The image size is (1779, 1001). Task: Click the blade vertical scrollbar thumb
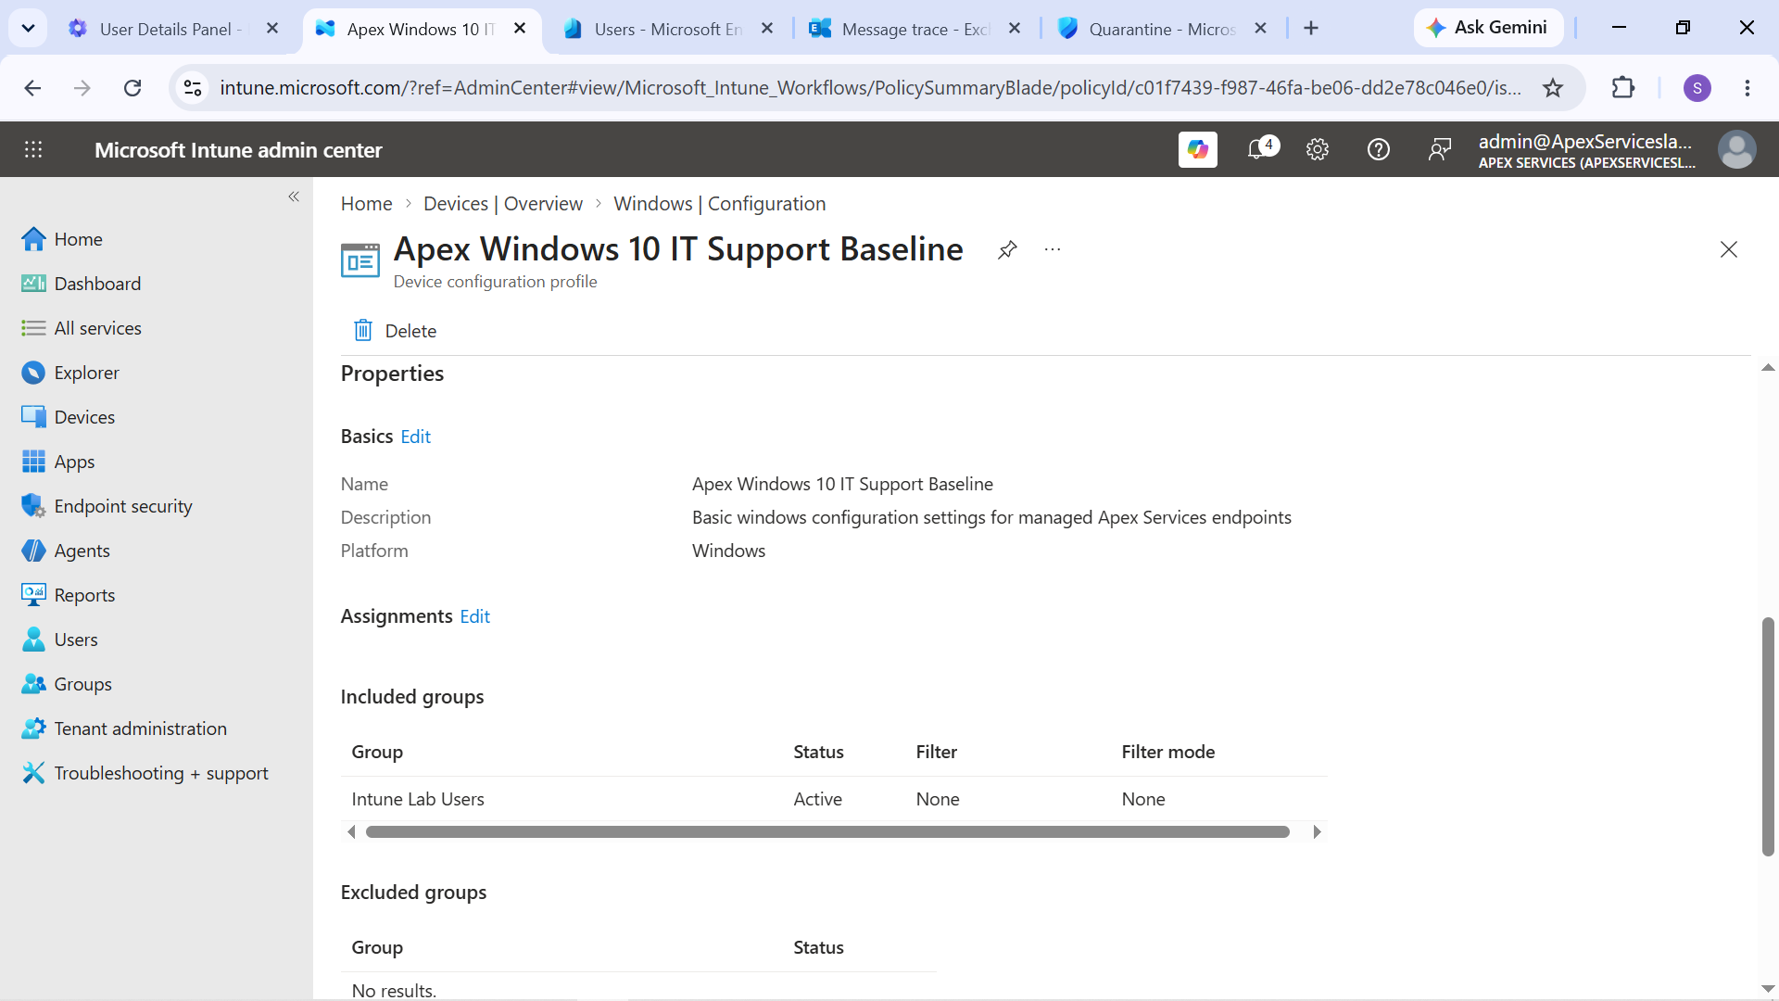1768,737
